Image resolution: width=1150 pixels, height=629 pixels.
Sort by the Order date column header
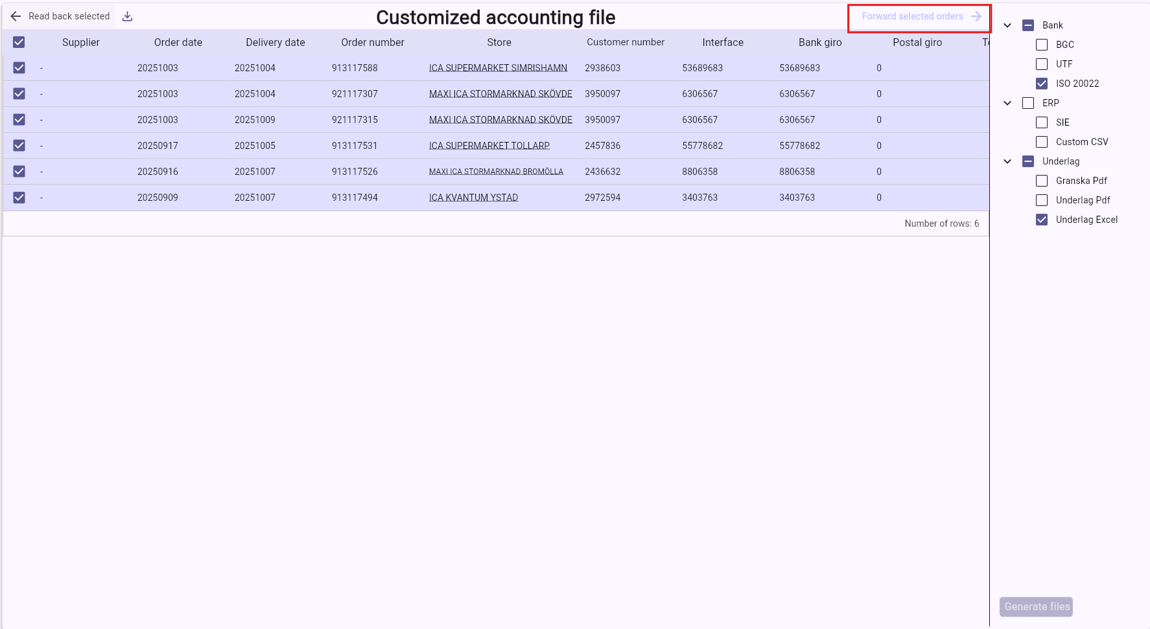[x=178, y=42]
